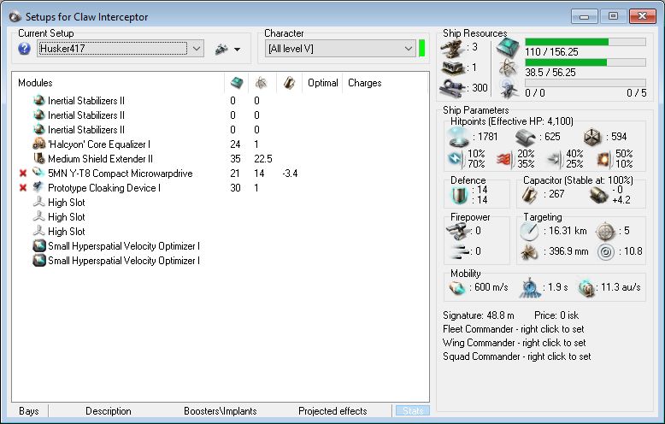
Task: Open the Current Setup dropdown showing Husker417
Action: (121, 49)
